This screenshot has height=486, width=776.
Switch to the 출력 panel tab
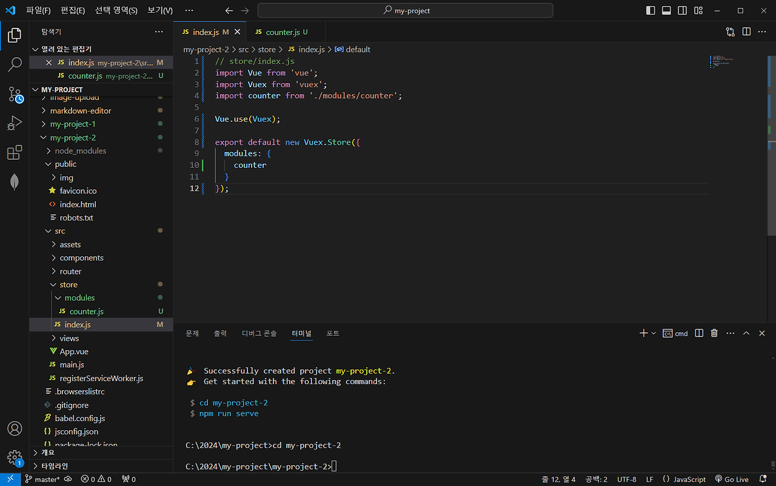tap(220, 333)
